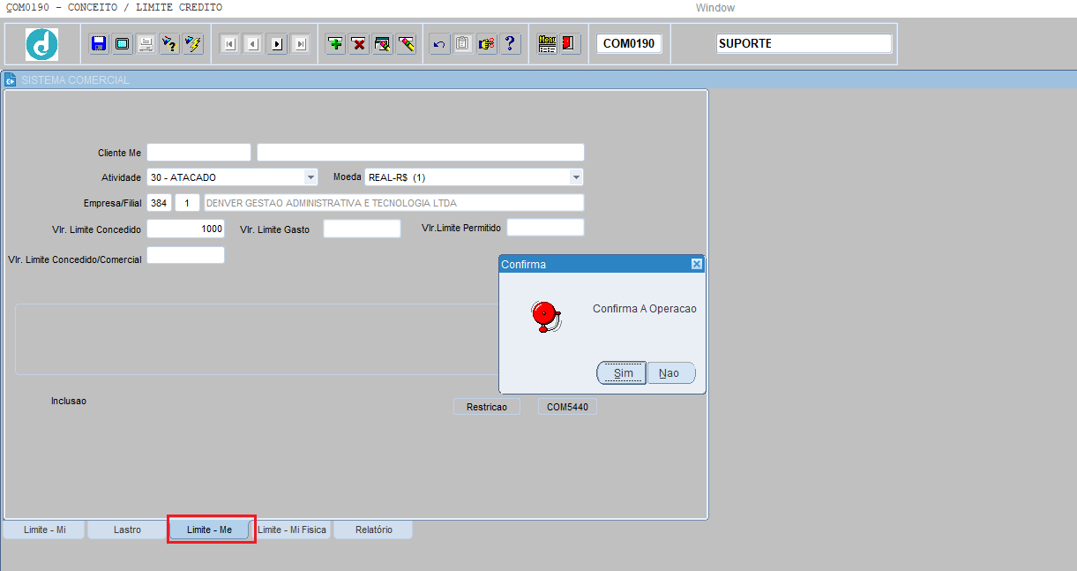Open the Moeda currency dropdown
1077x571 pixels.
tap(576, 177)
